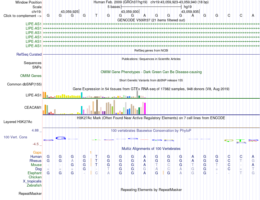This screenshot has height=200, width=260.
Task: Open 'Short Genetic Variants from dbSNP release 155'
Action: click(x=151, y=80)
